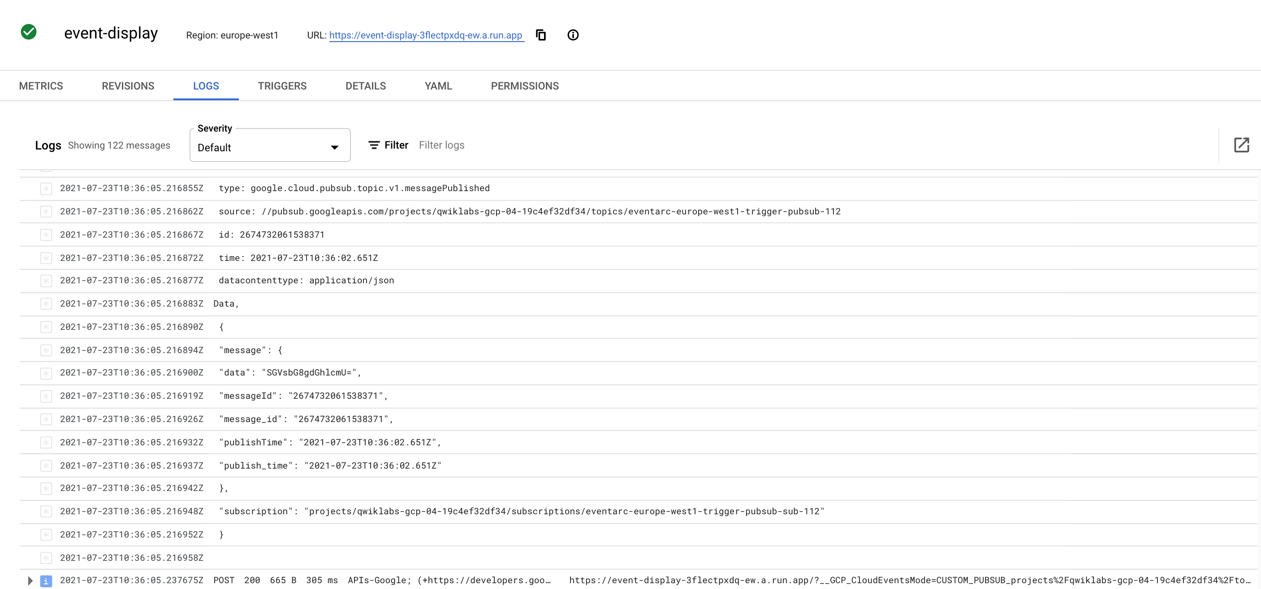The height and width of the screenshot is (589, 1261).
Task: Open the PERMISSIONS tab
Action: (x=524, y=85)
